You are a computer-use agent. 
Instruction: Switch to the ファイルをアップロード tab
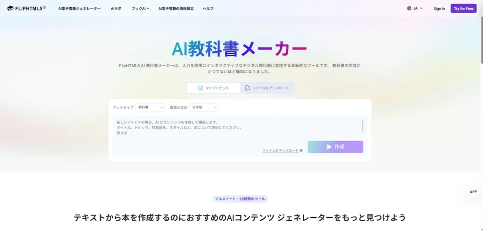pos(267,88)
